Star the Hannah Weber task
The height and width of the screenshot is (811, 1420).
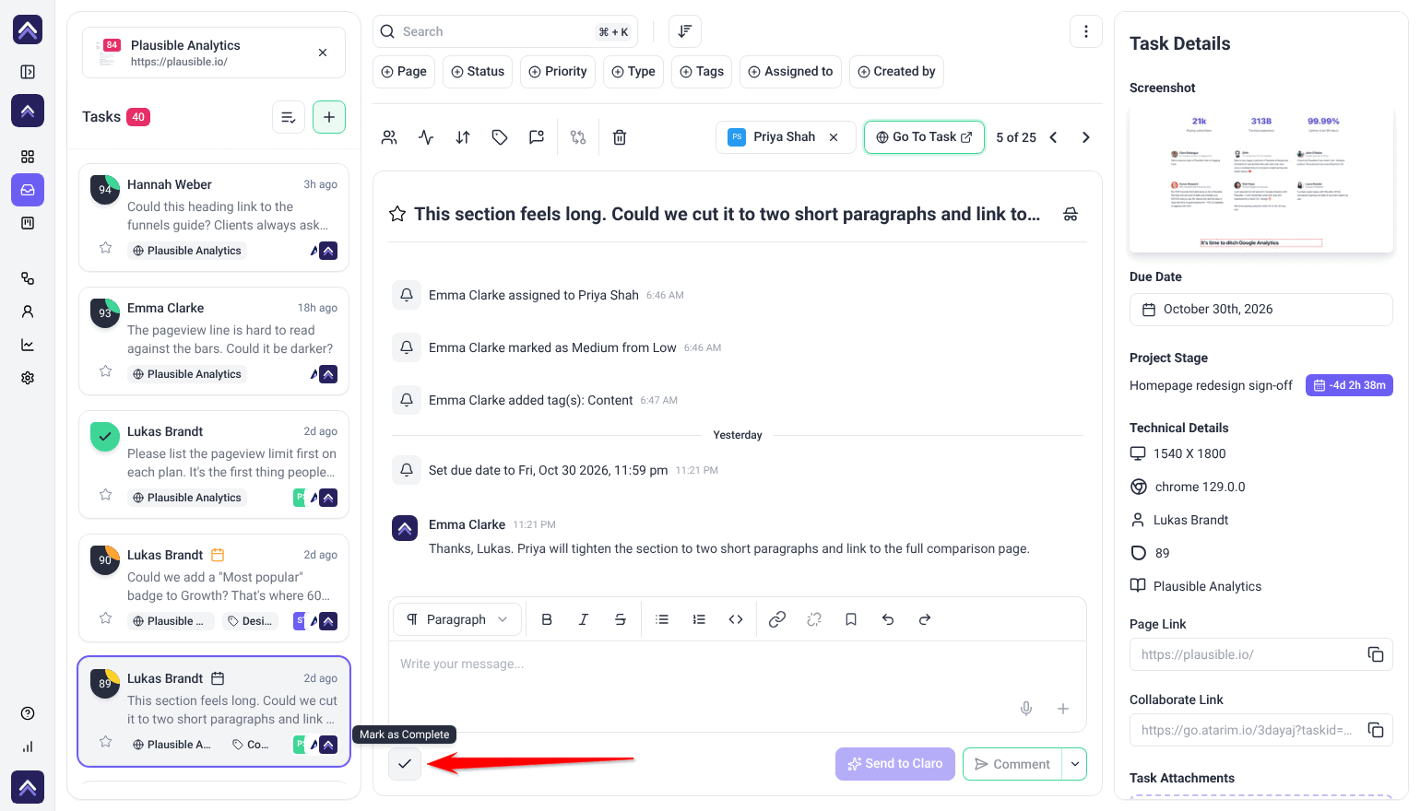click(x=106, y=248)
